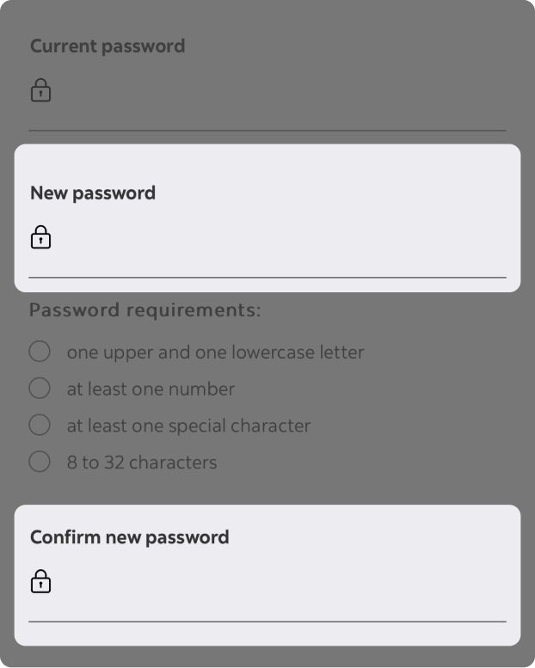This screenshot has height=668, width=535.
Task: Select the upper and lowercase letter circle
Action: 40,352
